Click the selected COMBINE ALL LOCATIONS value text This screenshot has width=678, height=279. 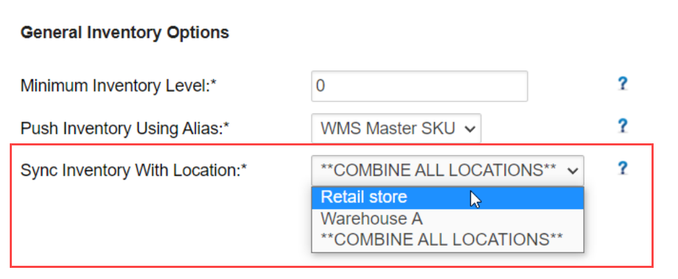[x=438, y=170]
